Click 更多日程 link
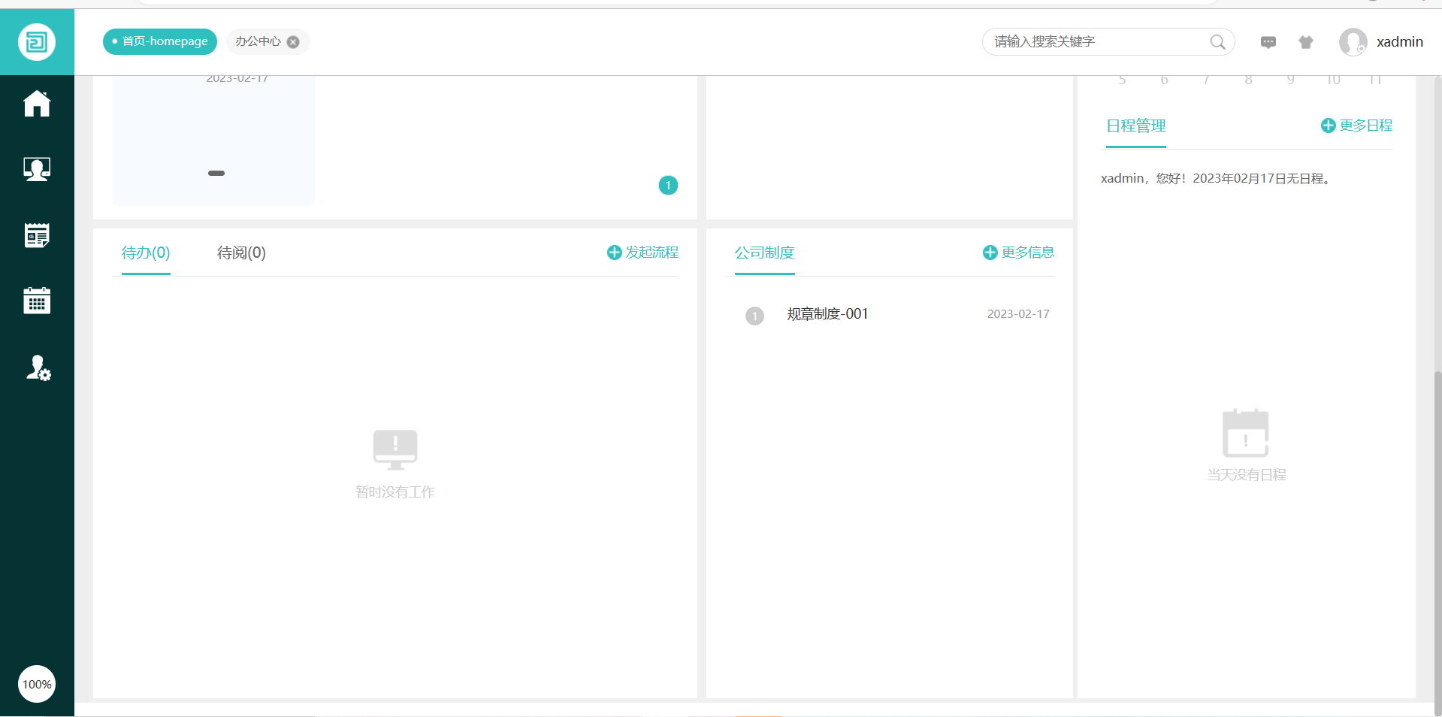 click(x=1365, y=126)
